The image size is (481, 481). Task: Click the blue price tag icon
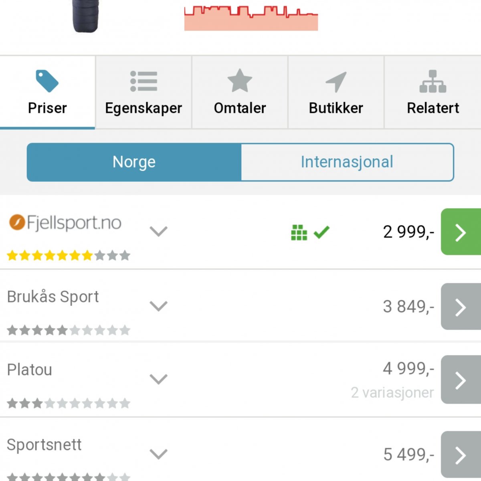pos(47,81)
